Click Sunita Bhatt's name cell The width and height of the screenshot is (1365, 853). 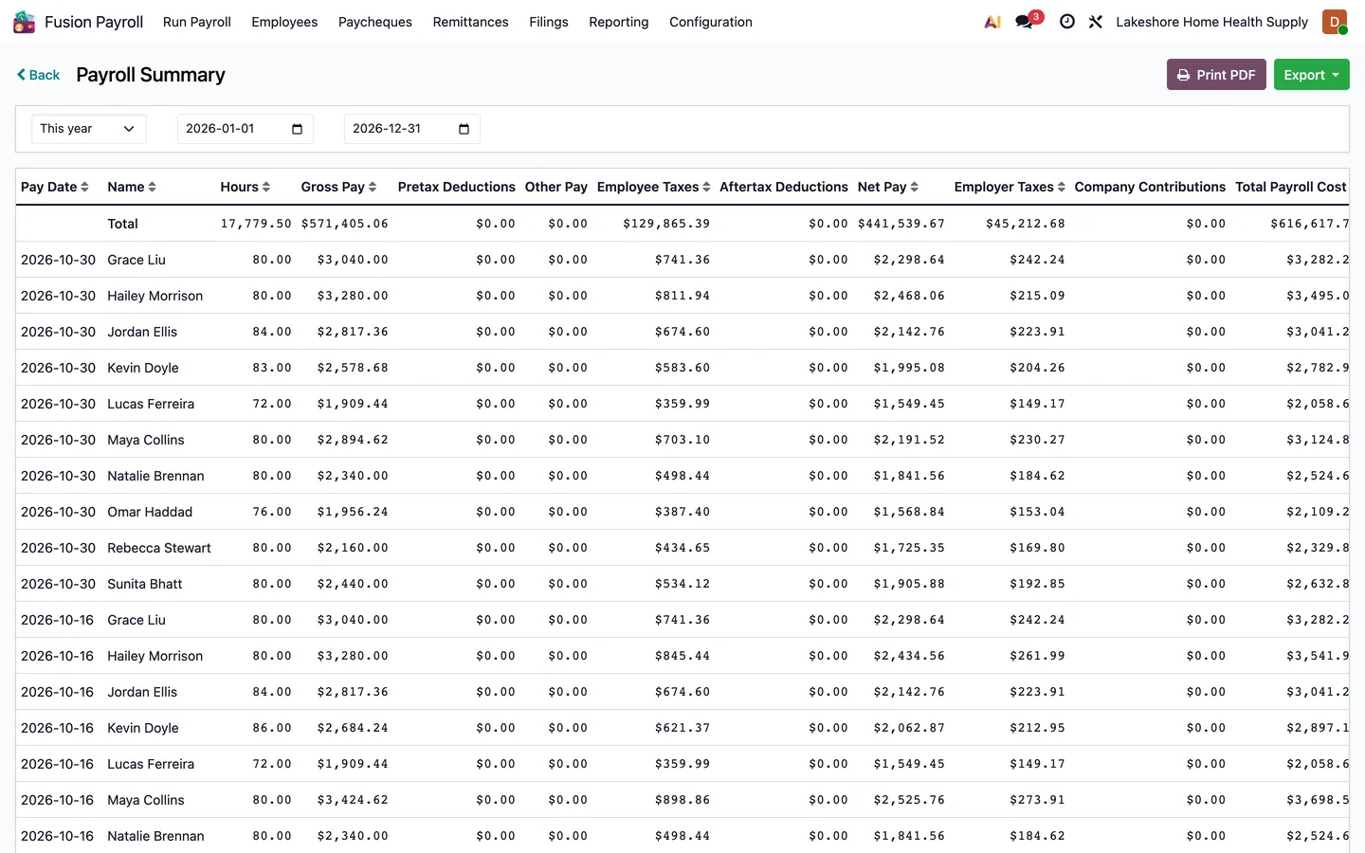click(145, 584)
